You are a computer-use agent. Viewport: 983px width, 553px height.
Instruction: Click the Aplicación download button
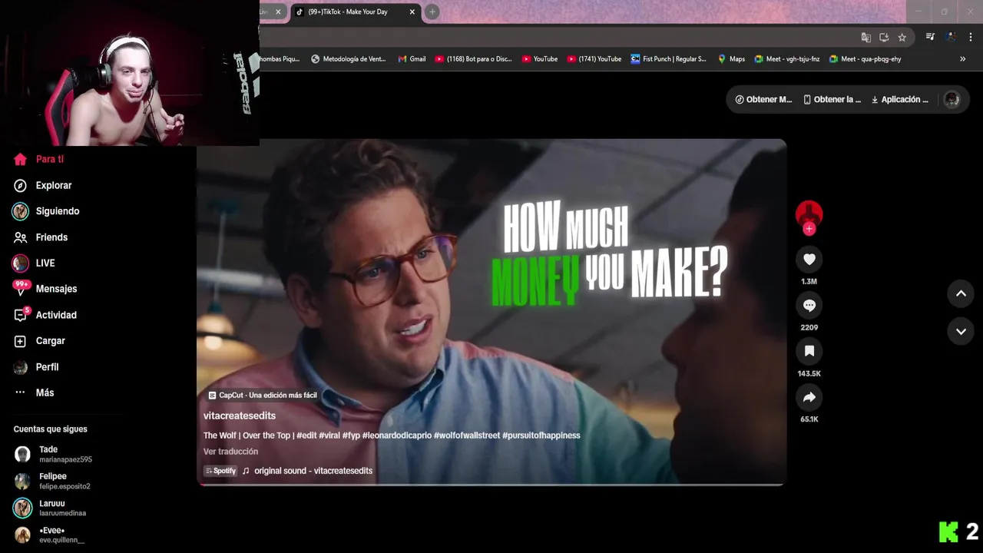(899, 100)
